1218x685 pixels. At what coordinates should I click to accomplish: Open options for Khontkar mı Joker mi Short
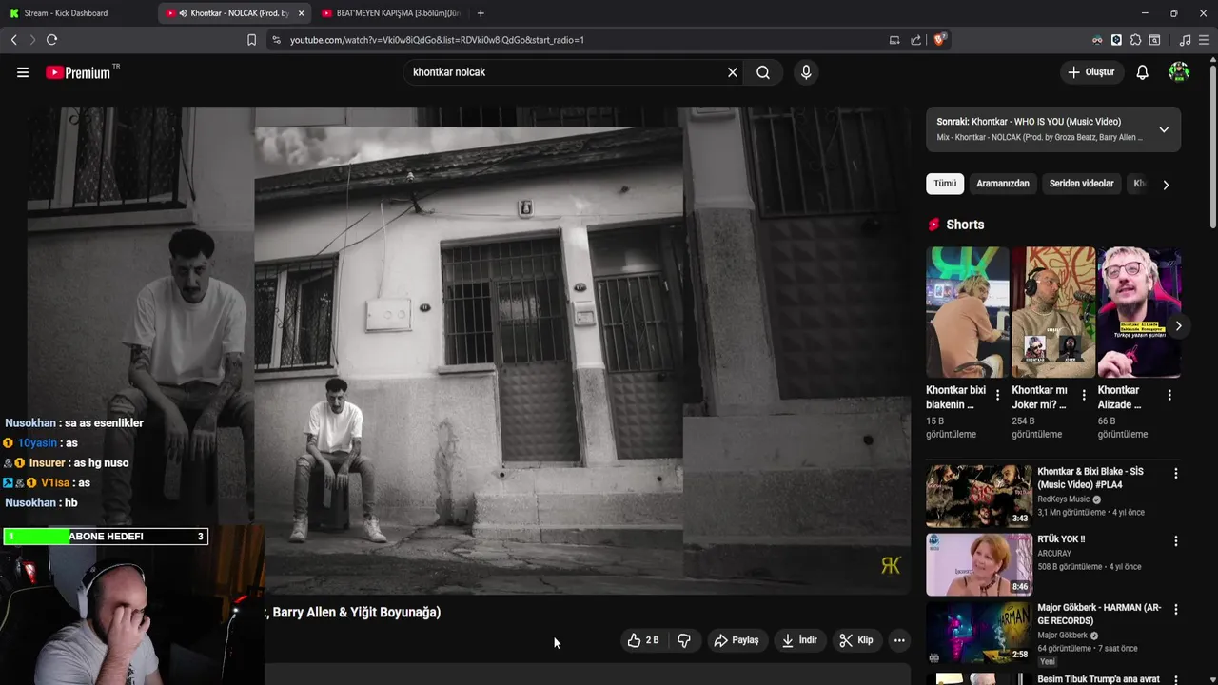pos(1083,395)
